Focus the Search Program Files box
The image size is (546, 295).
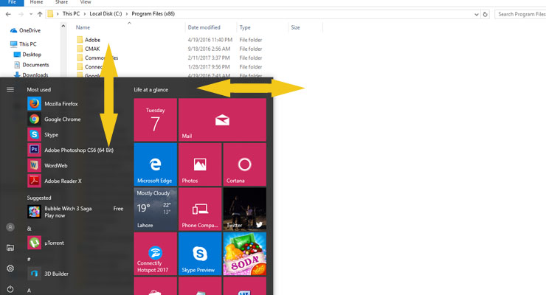[x=520, y=14]
